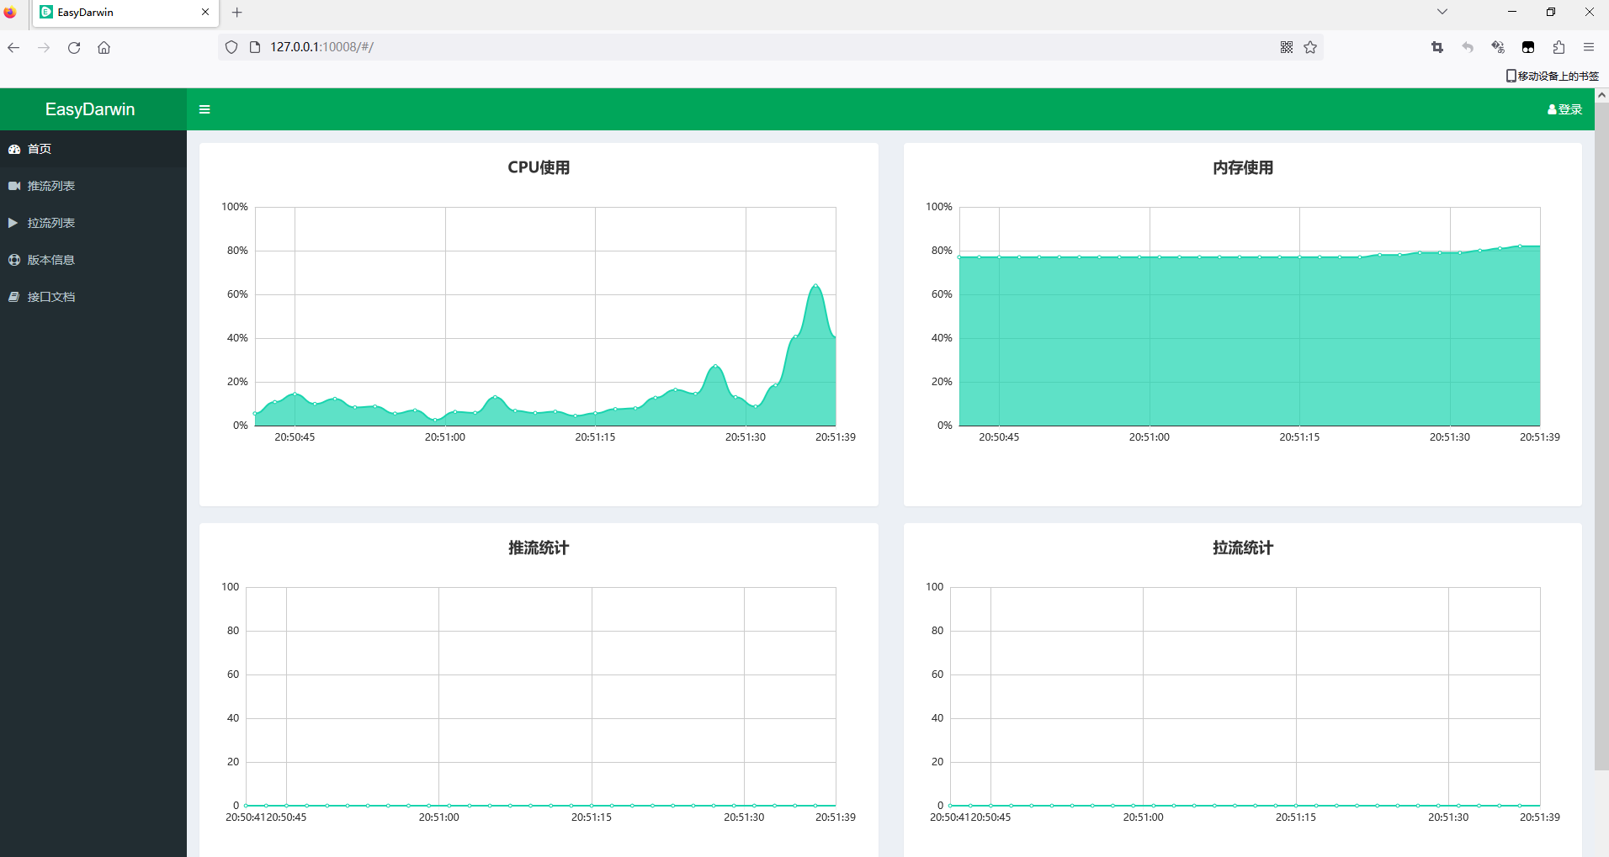Click the translate extension toolbar icon
The width and height of the screenshot is (1609, 857).
click(1498, 47)
